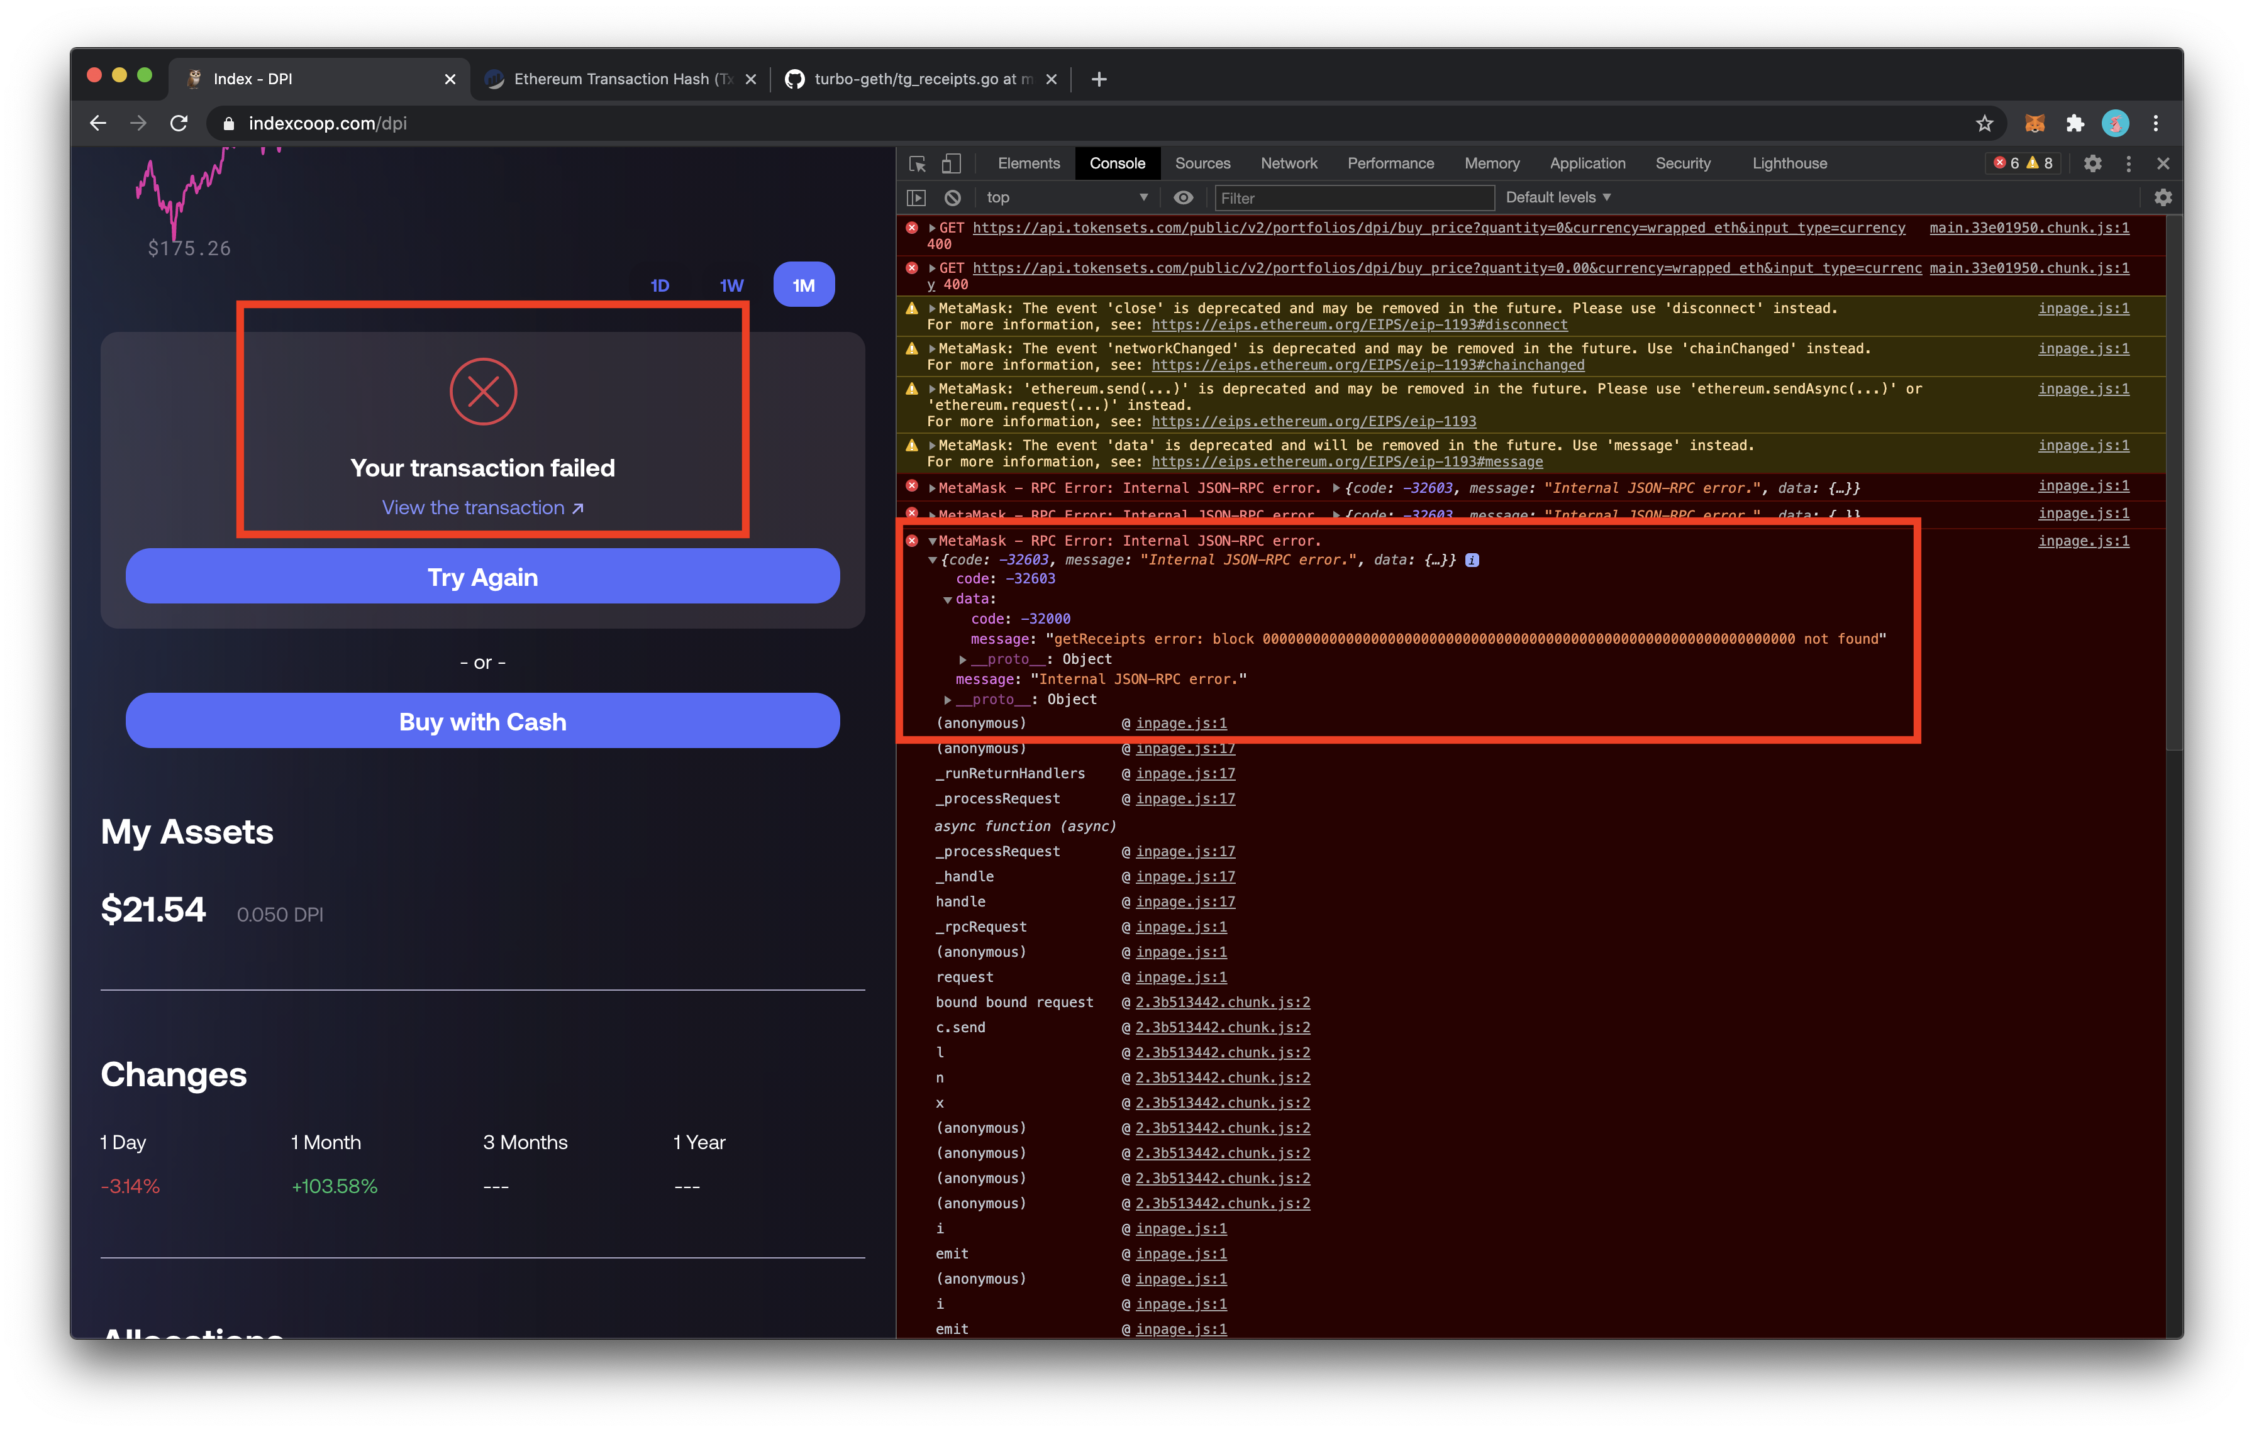Toggle the DevTools device toolbar icon
This screenshot has width=2254, height=1432.
(951, 163)
